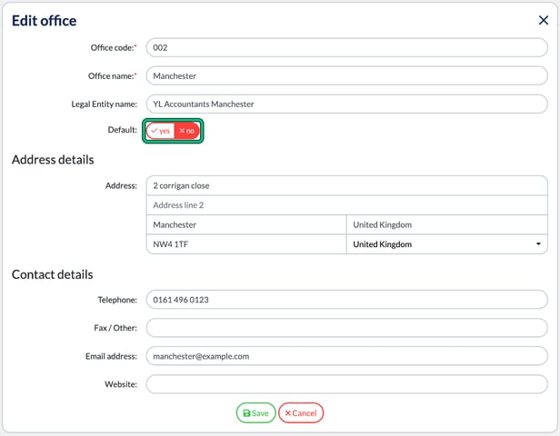This screenshot has width=560, height=436.
Task: Cancel editing the office
Action: pyautogui.click(x=301, y=413)
